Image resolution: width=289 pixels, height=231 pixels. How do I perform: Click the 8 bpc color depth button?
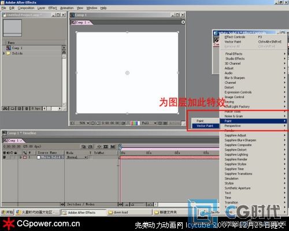pos(36,109)
